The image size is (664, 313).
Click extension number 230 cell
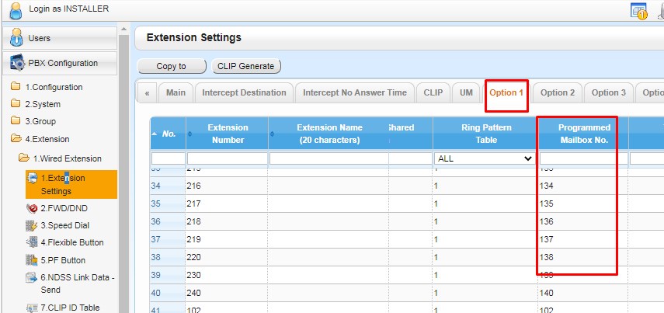tap(227, 275)
